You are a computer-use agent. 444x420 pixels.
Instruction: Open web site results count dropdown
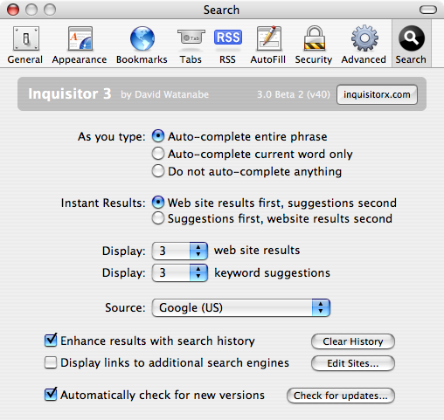(180, 251)
